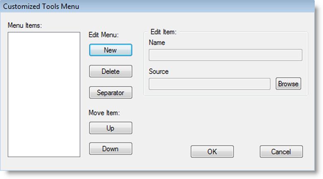Click the "Source" field label

159,72
